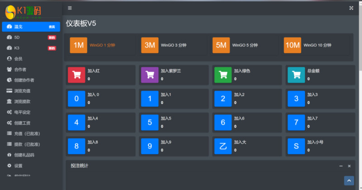Screen dimensions: 362x190
Task: Toggle the hamburger sidebar menu
Action: pos(69,8)
